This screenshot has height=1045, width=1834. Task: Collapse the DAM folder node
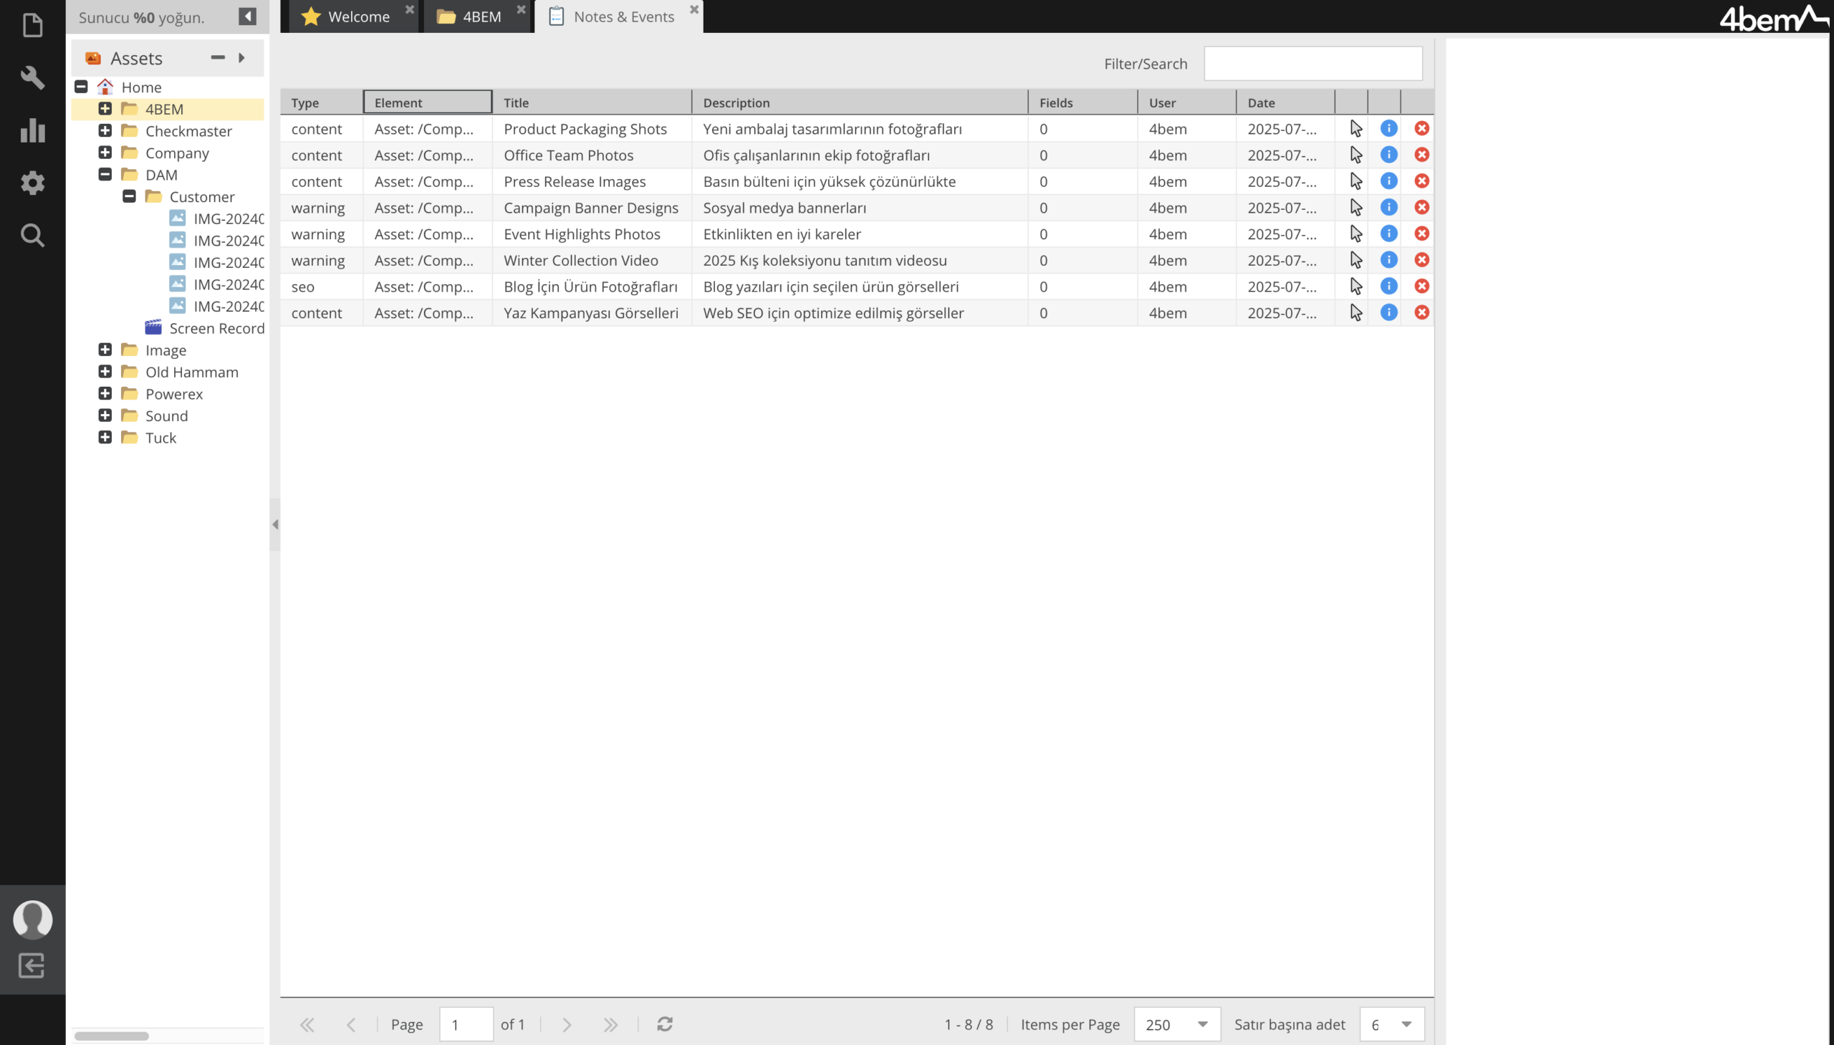point(105,175)
